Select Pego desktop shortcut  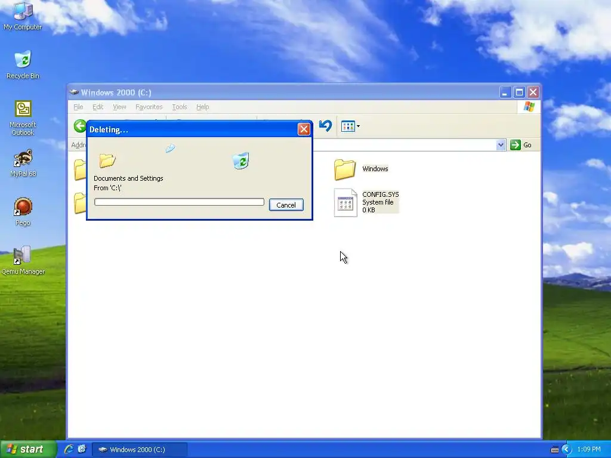[x=23, y=212]
